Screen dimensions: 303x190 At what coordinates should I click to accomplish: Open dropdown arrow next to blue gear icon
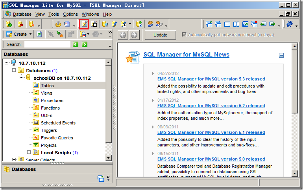tap(296, 26)
